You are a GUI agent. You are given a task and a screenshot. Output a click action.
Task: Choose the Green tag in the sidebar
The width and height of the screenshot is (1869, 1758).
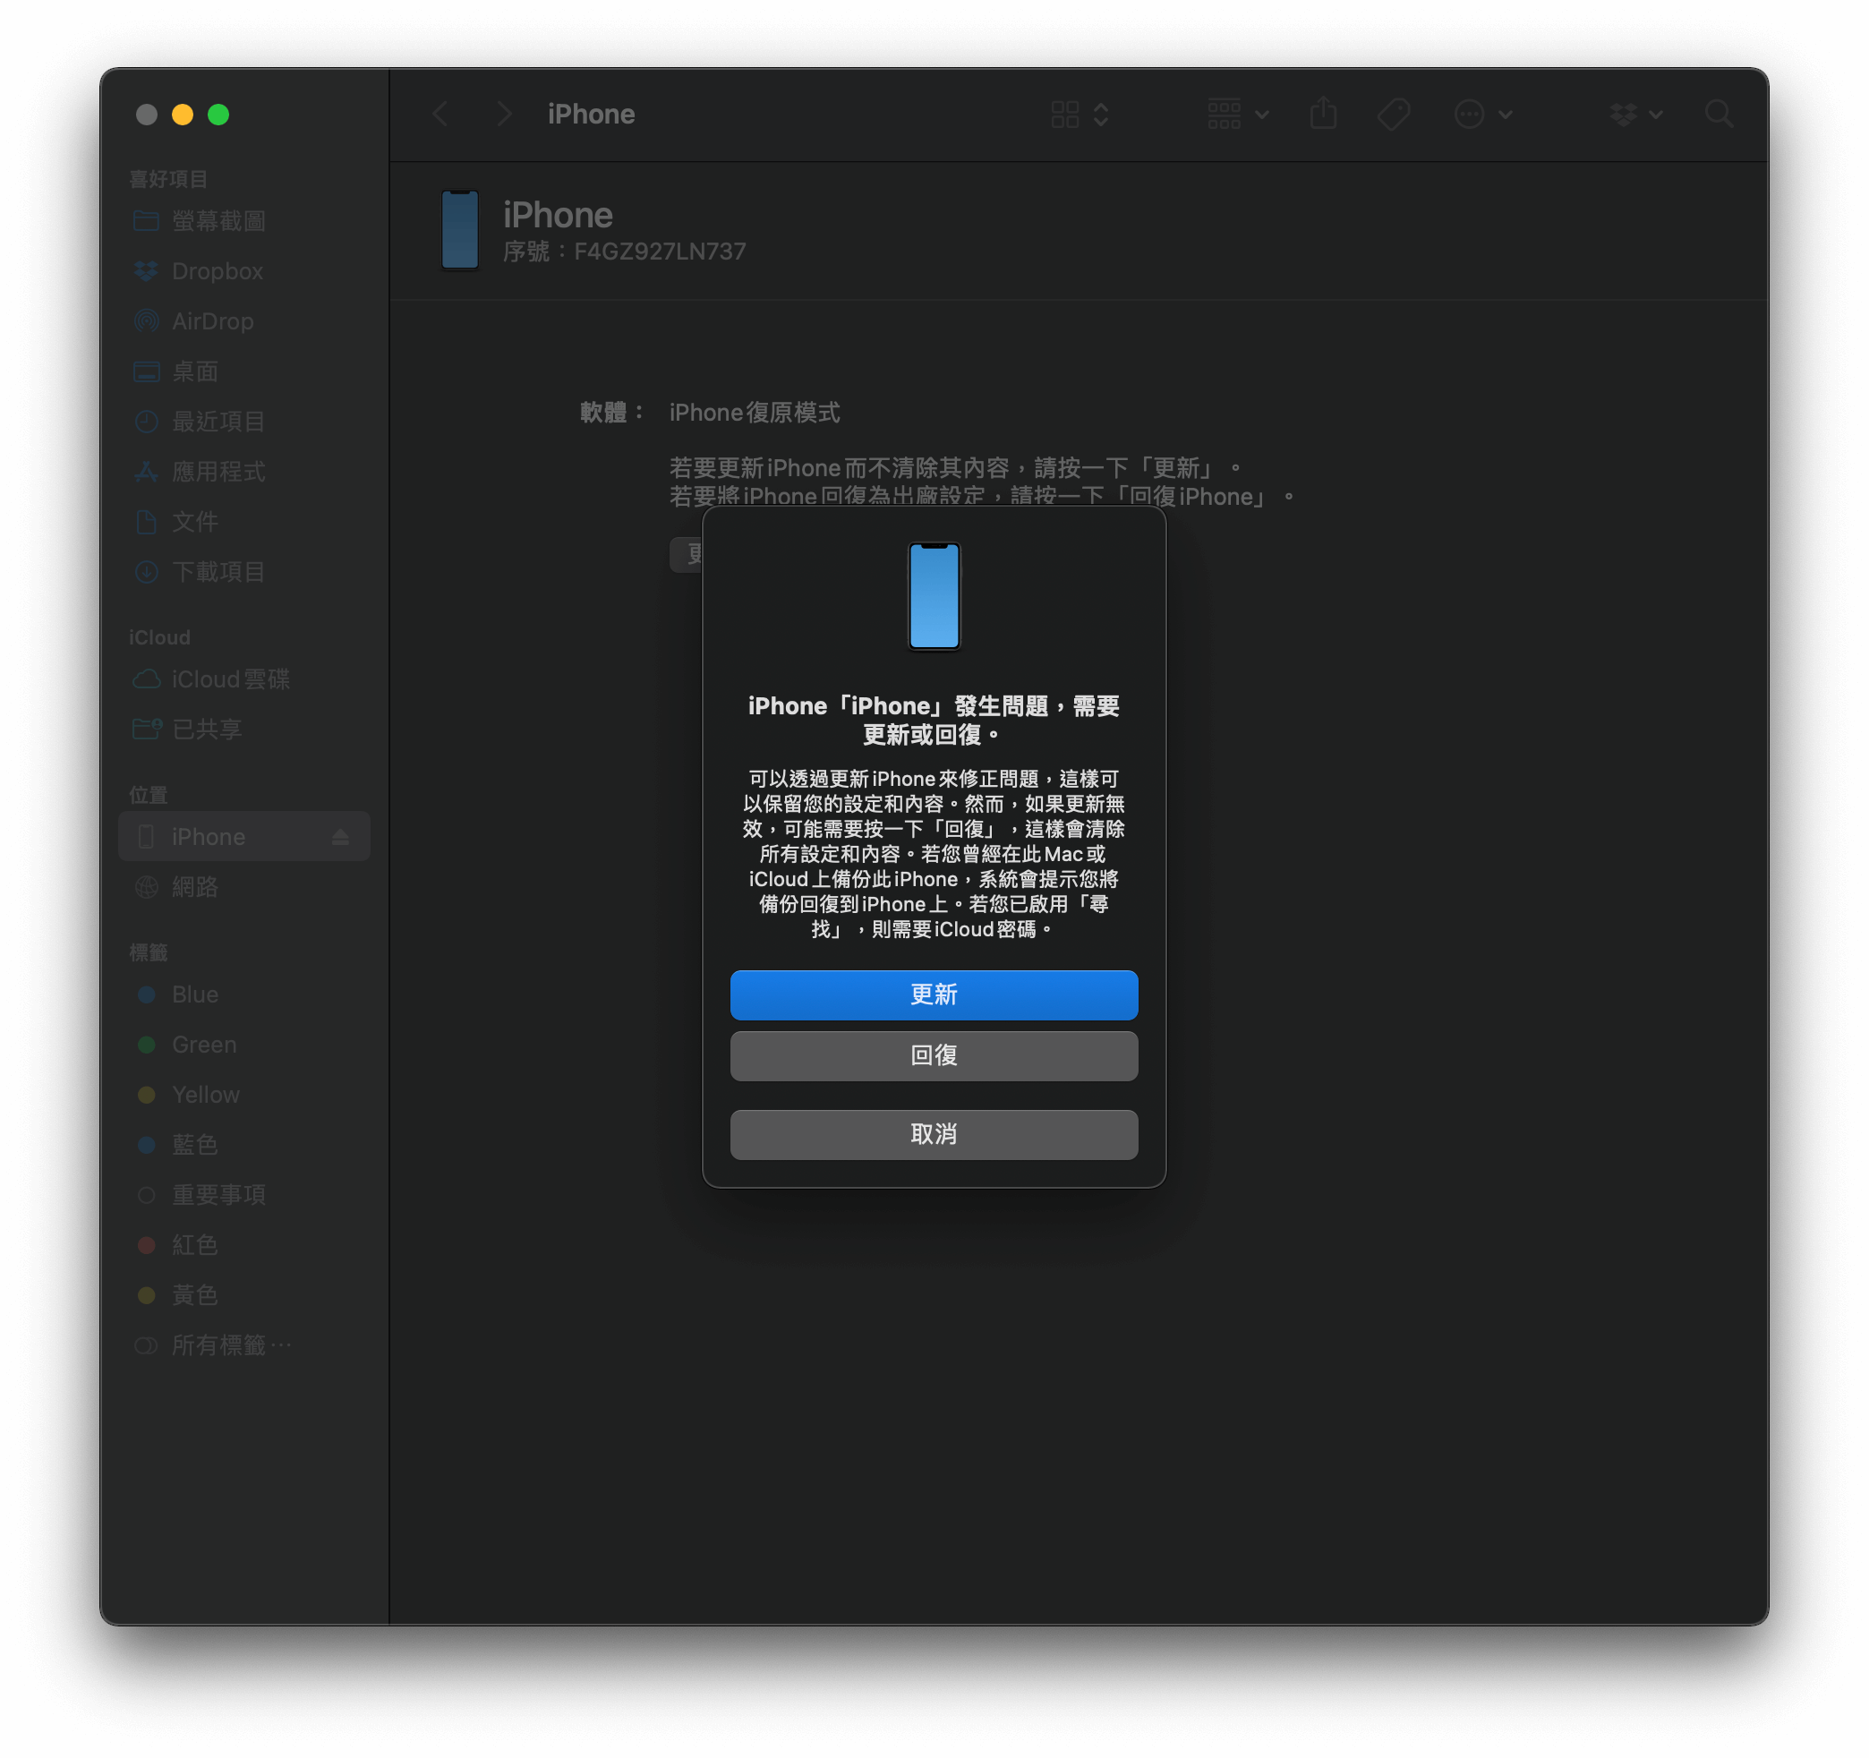[204, 1045]
